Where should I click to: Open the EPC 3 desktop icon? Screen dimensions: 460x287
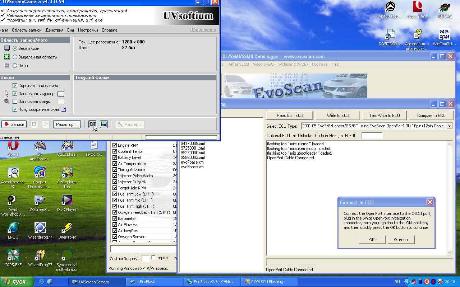13,231
